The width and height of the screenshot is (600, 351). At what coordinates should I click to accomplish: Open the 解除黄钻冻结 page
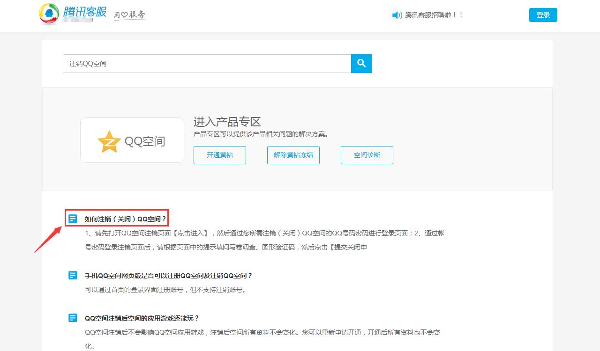[x=293, y=155]
